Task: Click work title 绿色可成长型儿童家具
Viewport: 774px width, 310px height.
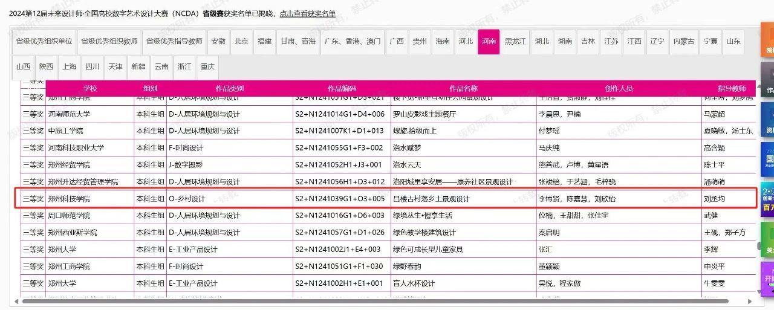Action: coord(428,249)
